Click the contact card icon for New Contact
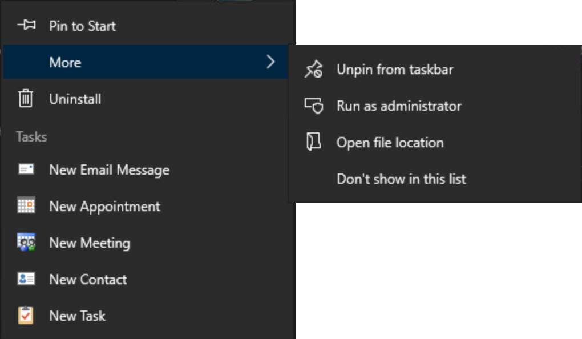 tap(26, 279)
